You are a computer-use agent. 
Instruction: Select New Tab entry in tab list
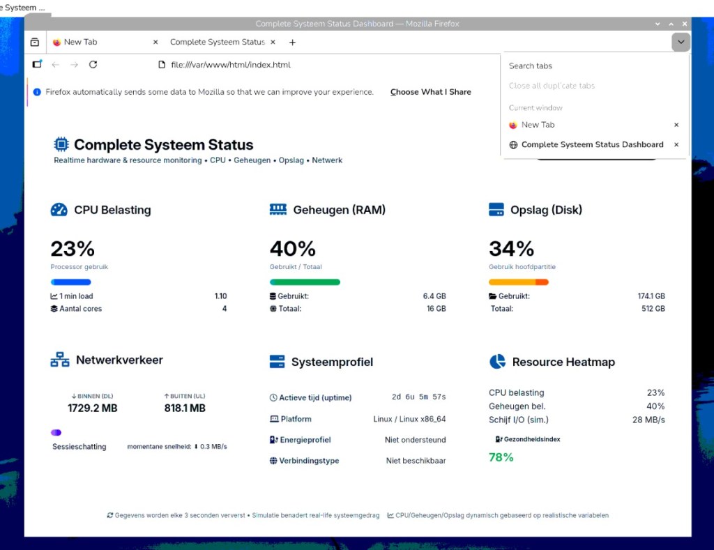(538, 125)
